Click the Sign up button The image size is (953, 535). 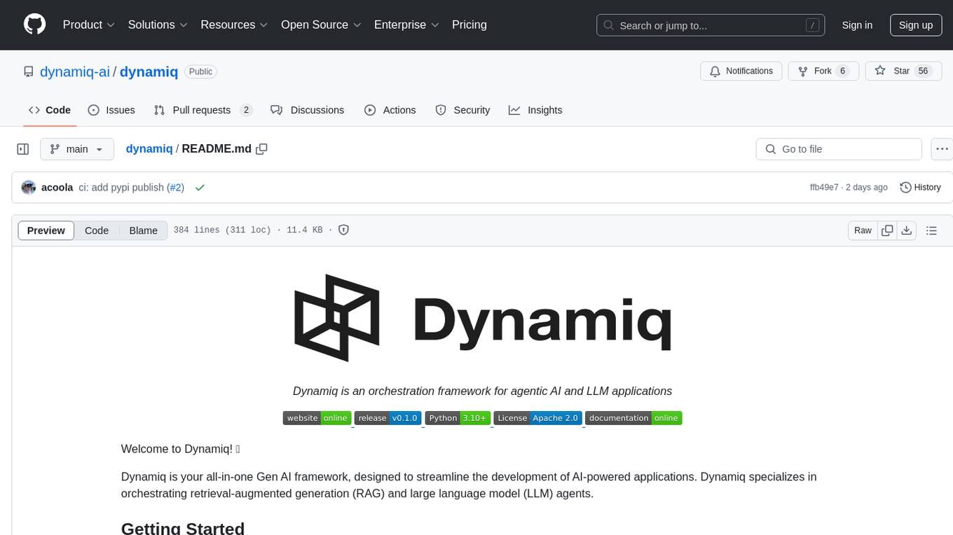916,25
